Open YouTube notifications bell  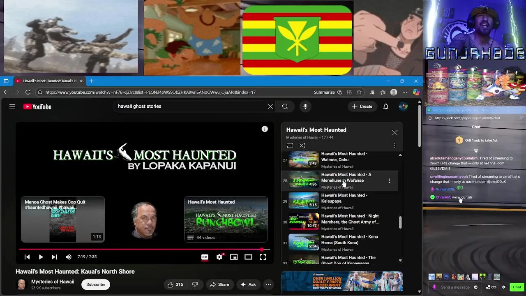(386, 106)
